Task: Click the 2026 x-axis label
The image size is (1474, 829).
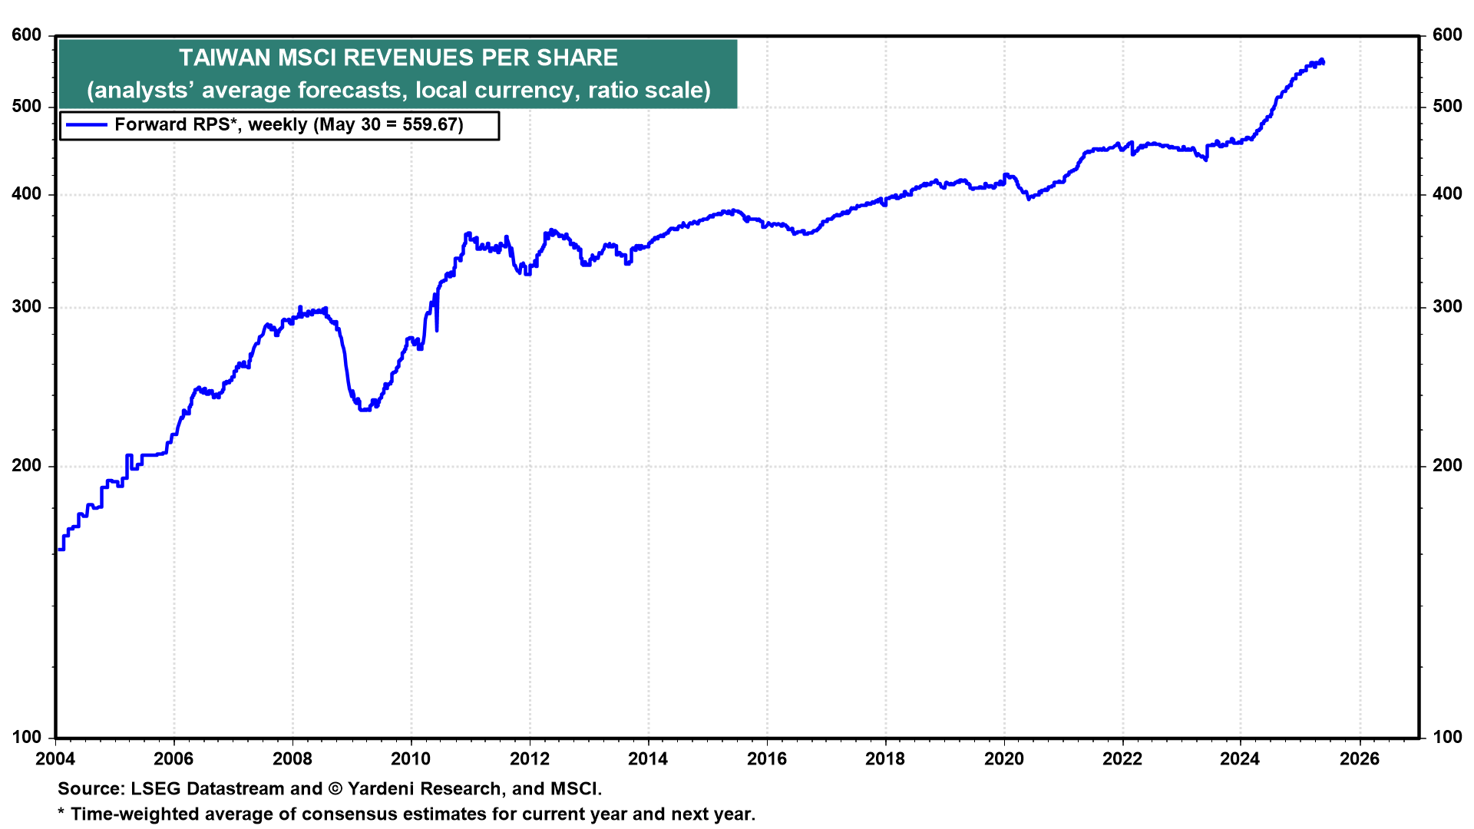Action: (1360, 759)
